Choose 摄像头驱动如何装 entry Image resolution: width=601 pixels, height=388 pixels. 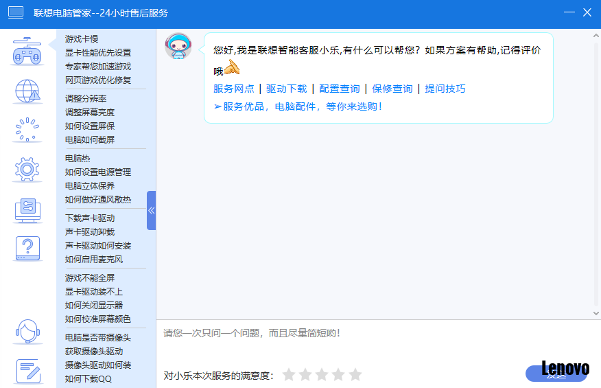point(98,366)
